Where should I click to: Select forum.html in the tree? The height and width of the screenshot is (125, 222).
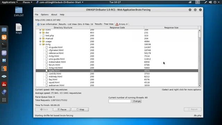click(54, 65)
